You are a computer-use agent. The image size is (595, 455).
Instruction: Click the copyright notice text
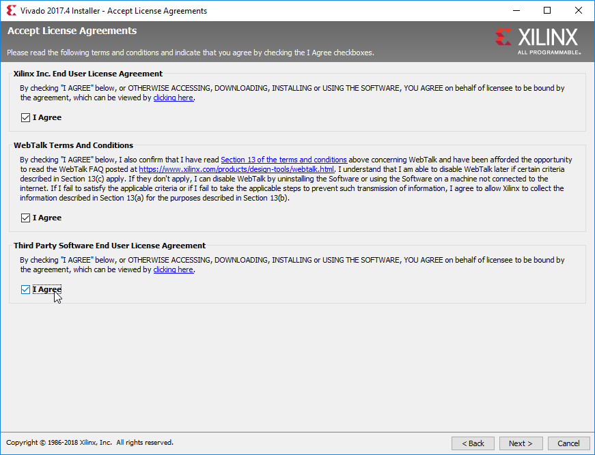[89, 443]
